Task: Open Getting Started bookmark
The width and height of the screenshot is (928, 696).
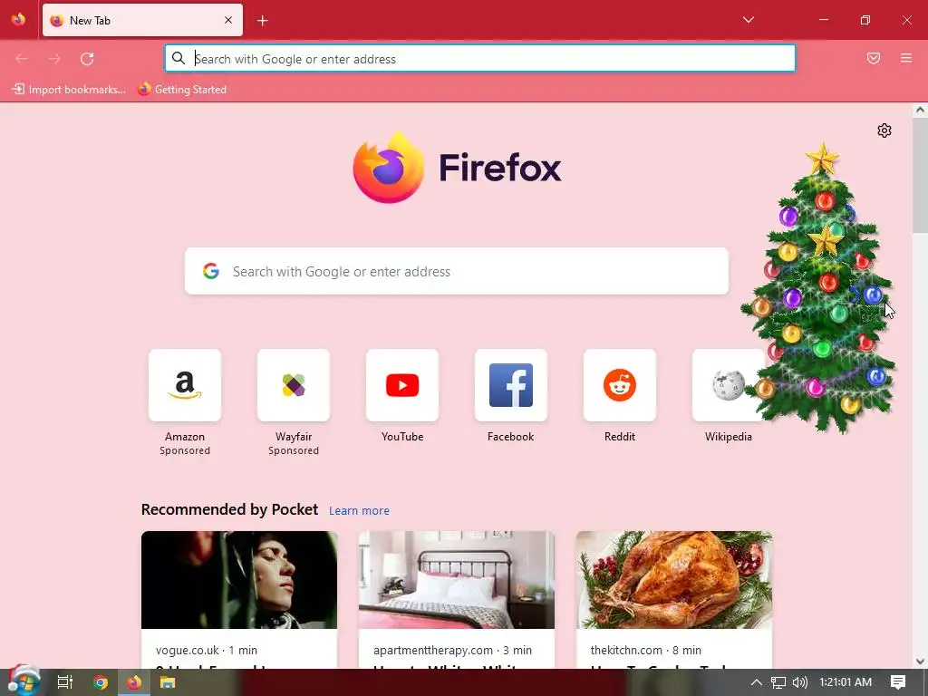Action: (x=182, y=90)
